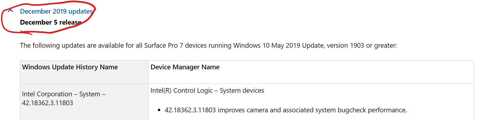Open the December 2019 updates link
This screenshot has height=120, width=479.
pos(56,11)
